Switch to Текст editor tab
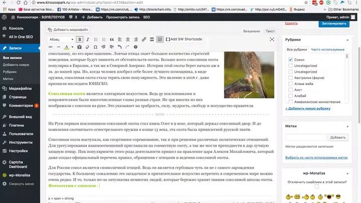 270,31
